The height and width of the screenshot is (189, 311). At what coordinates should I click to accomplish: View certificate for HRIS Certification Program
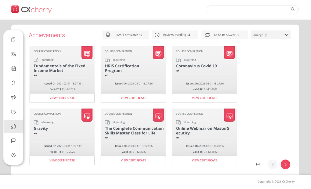tap(133, 98)
